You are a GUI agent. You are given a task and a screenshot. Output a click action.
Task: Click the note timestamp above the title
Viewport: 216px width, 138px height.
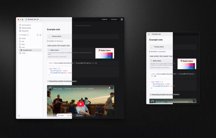83,26
